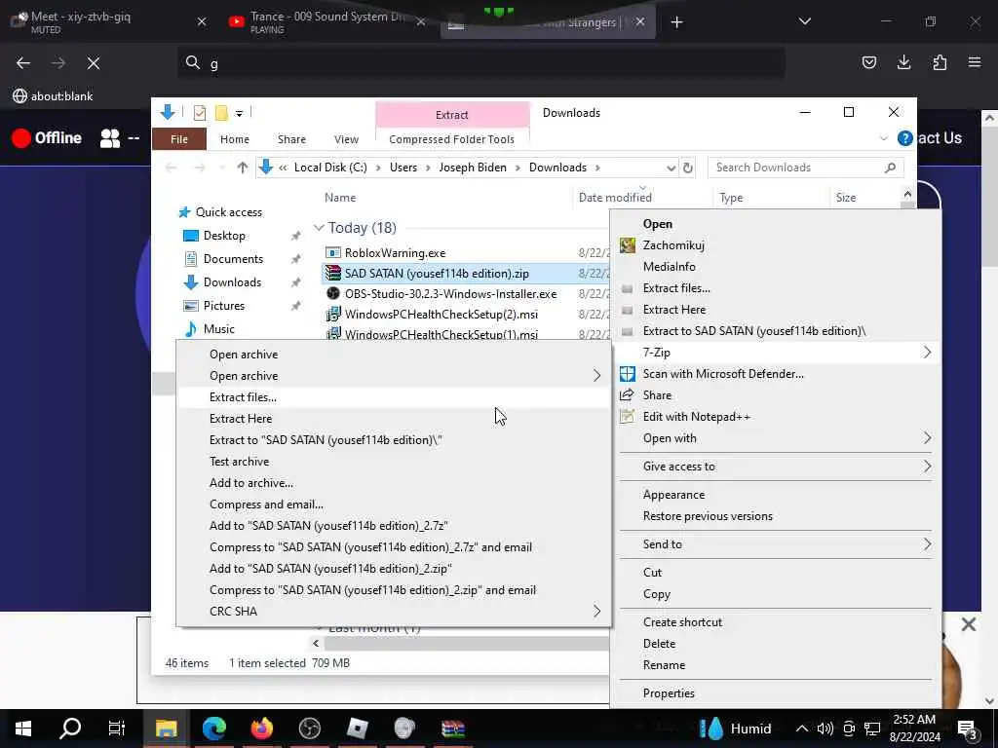Choose Delete in the context menu
The width and height of the screenshot is (998, 748).
click(x=775, y=644)
